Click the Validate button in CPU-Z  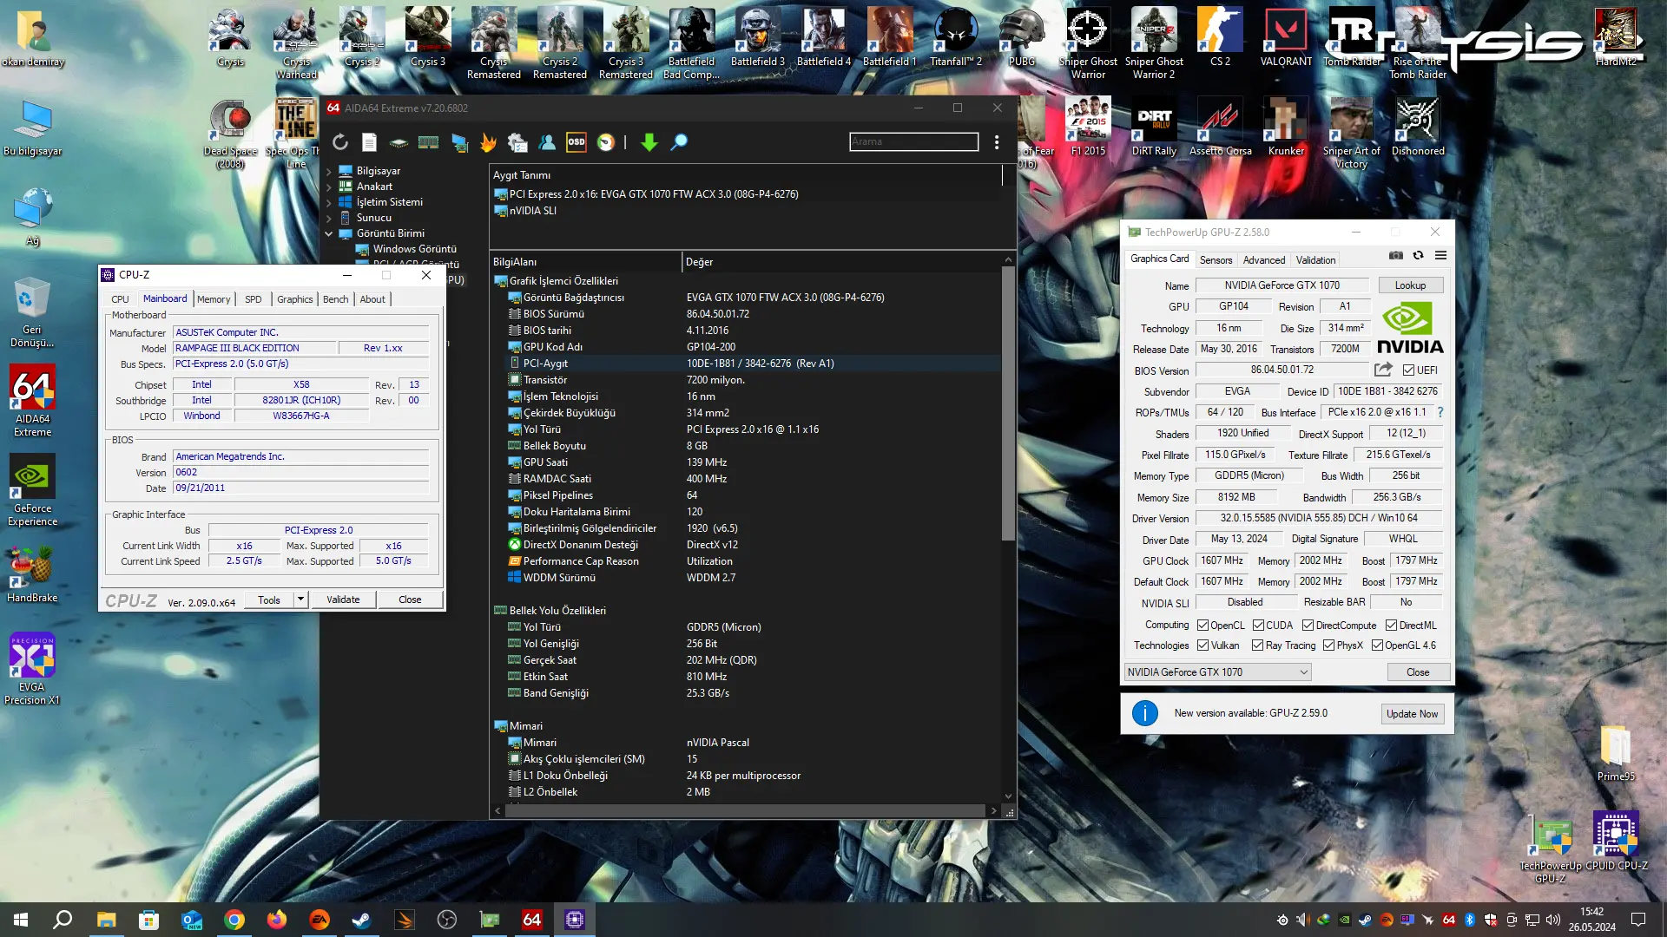coord(343,600)
